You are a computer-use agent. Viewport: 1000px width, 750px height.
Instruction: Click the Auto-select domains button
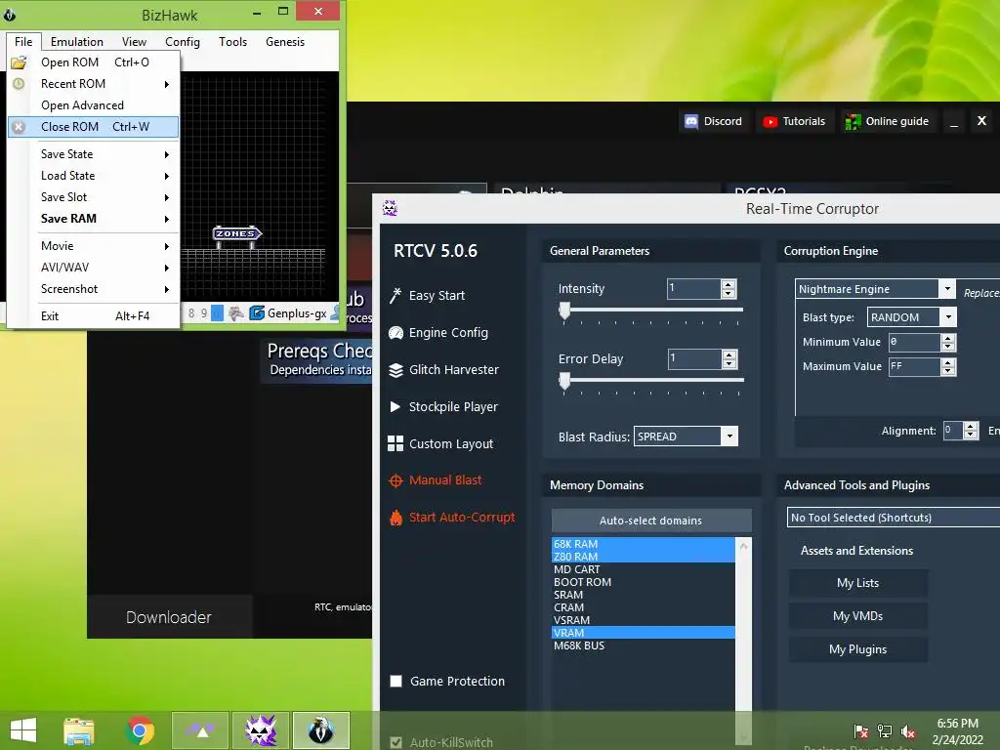pyautogui.click(x=651, y=521)
